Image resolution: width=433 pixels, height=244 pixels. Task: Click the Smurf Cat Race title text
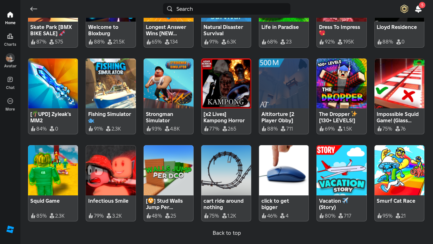pyautogui.click(x=396, y=201)
